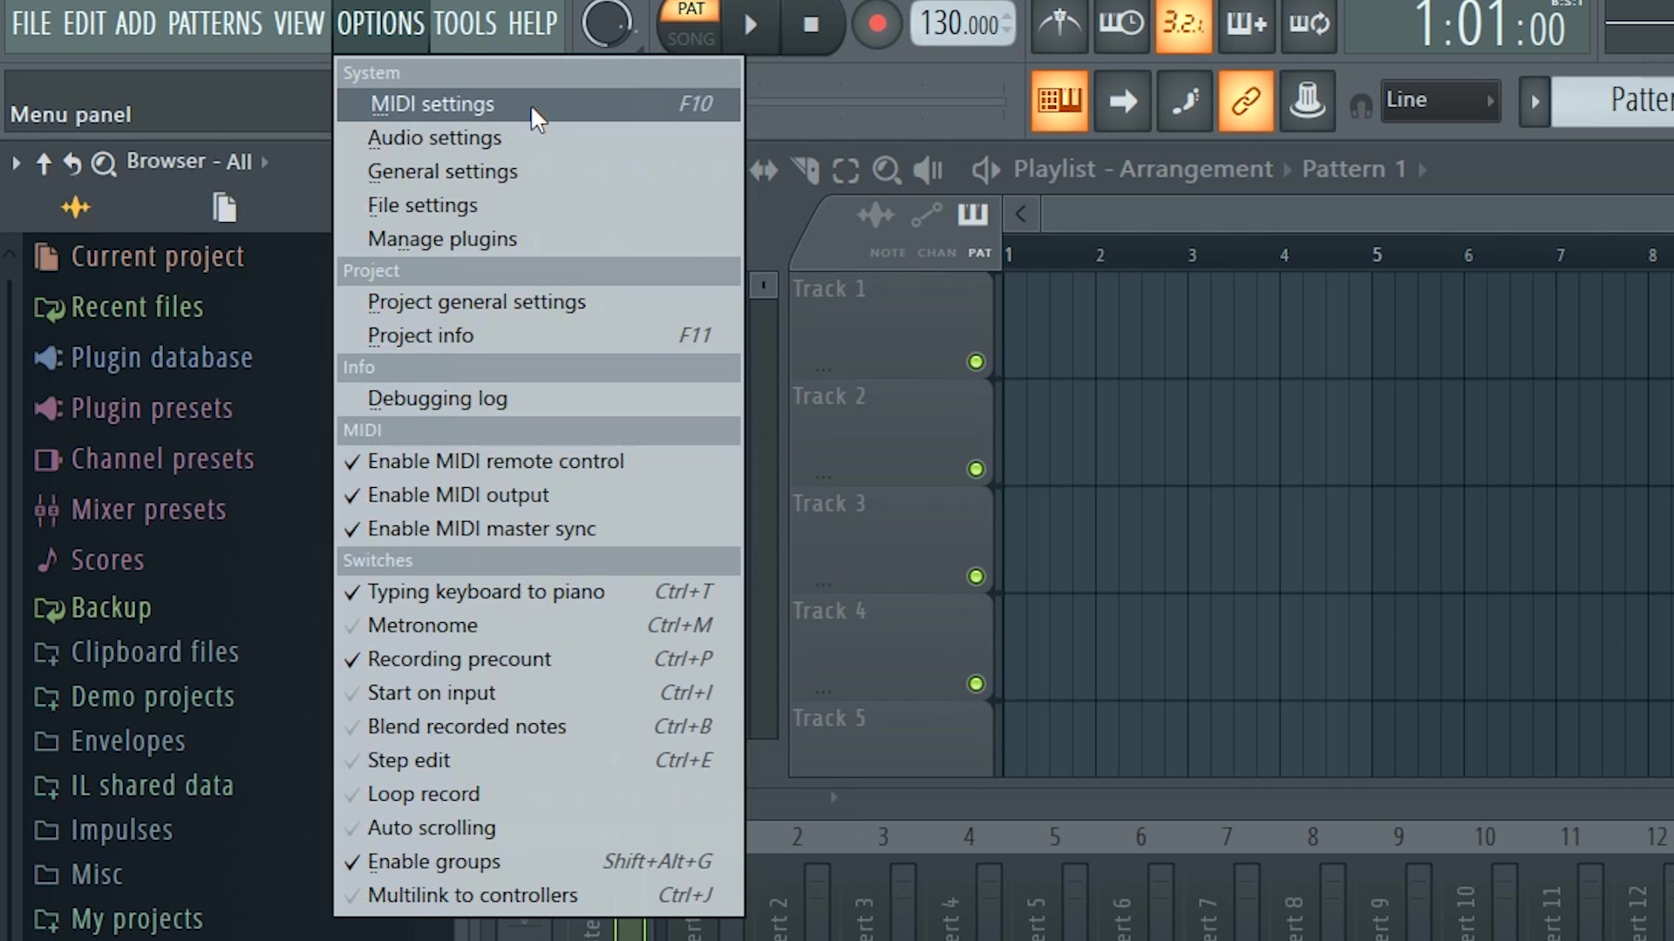
Task: Toggle Enable MIDI remote control option
Action: [495, 461]
